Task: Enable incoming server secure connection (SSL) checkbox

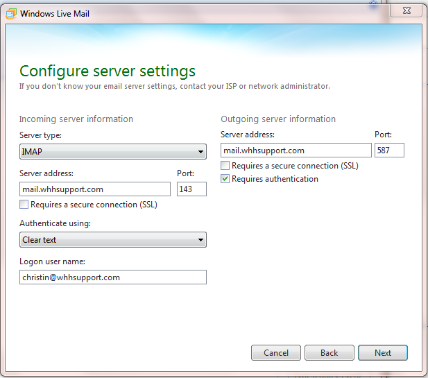Action: point(24,205)
